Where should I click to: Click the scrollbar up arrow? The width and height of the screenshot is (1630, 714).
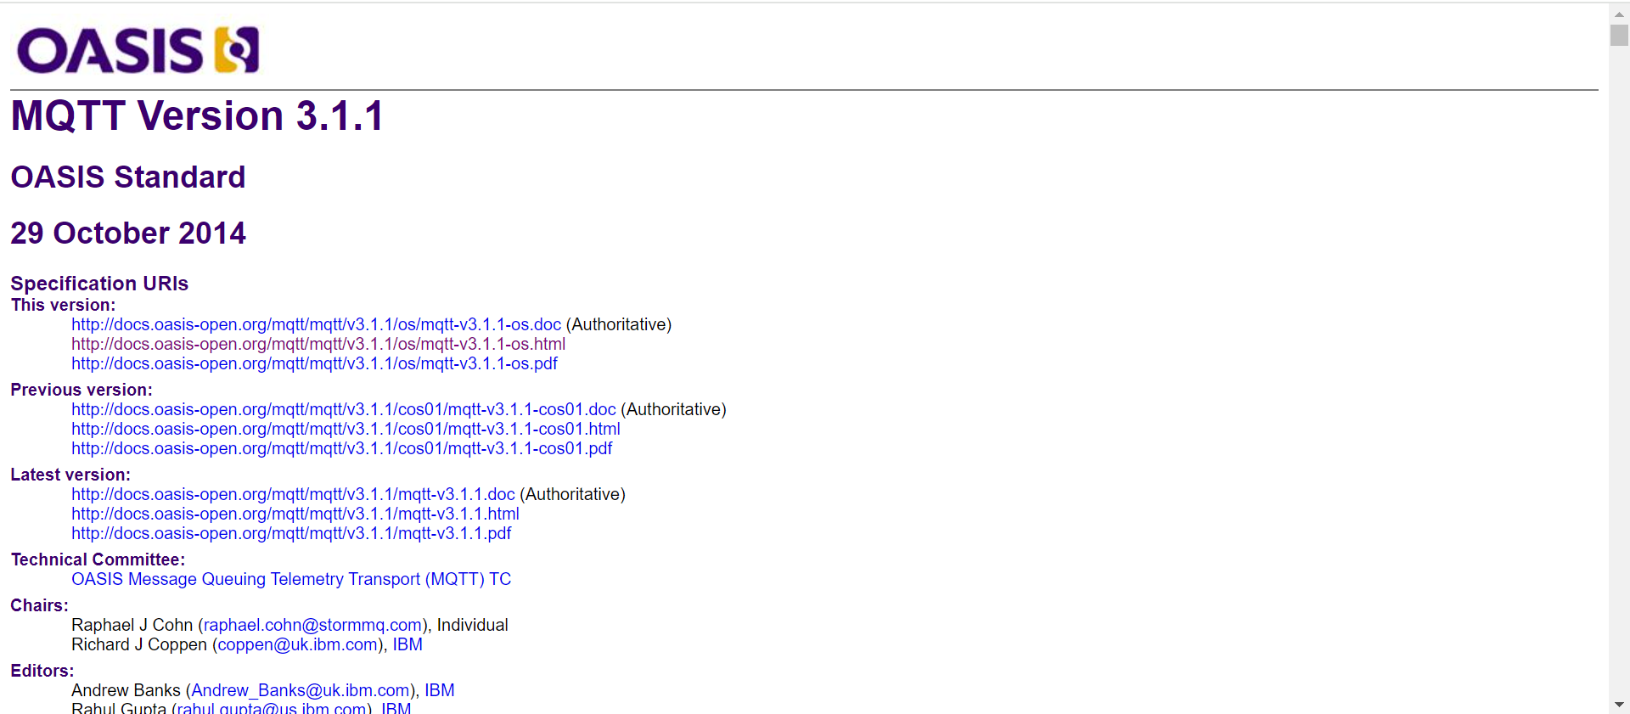(1619, 14)
